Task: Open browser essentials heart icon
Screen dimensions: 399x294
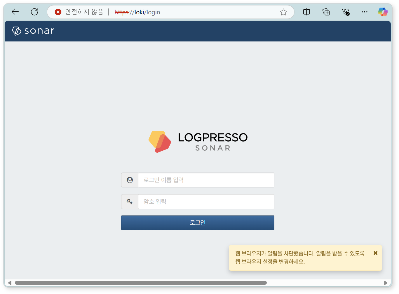Action: 346,12
